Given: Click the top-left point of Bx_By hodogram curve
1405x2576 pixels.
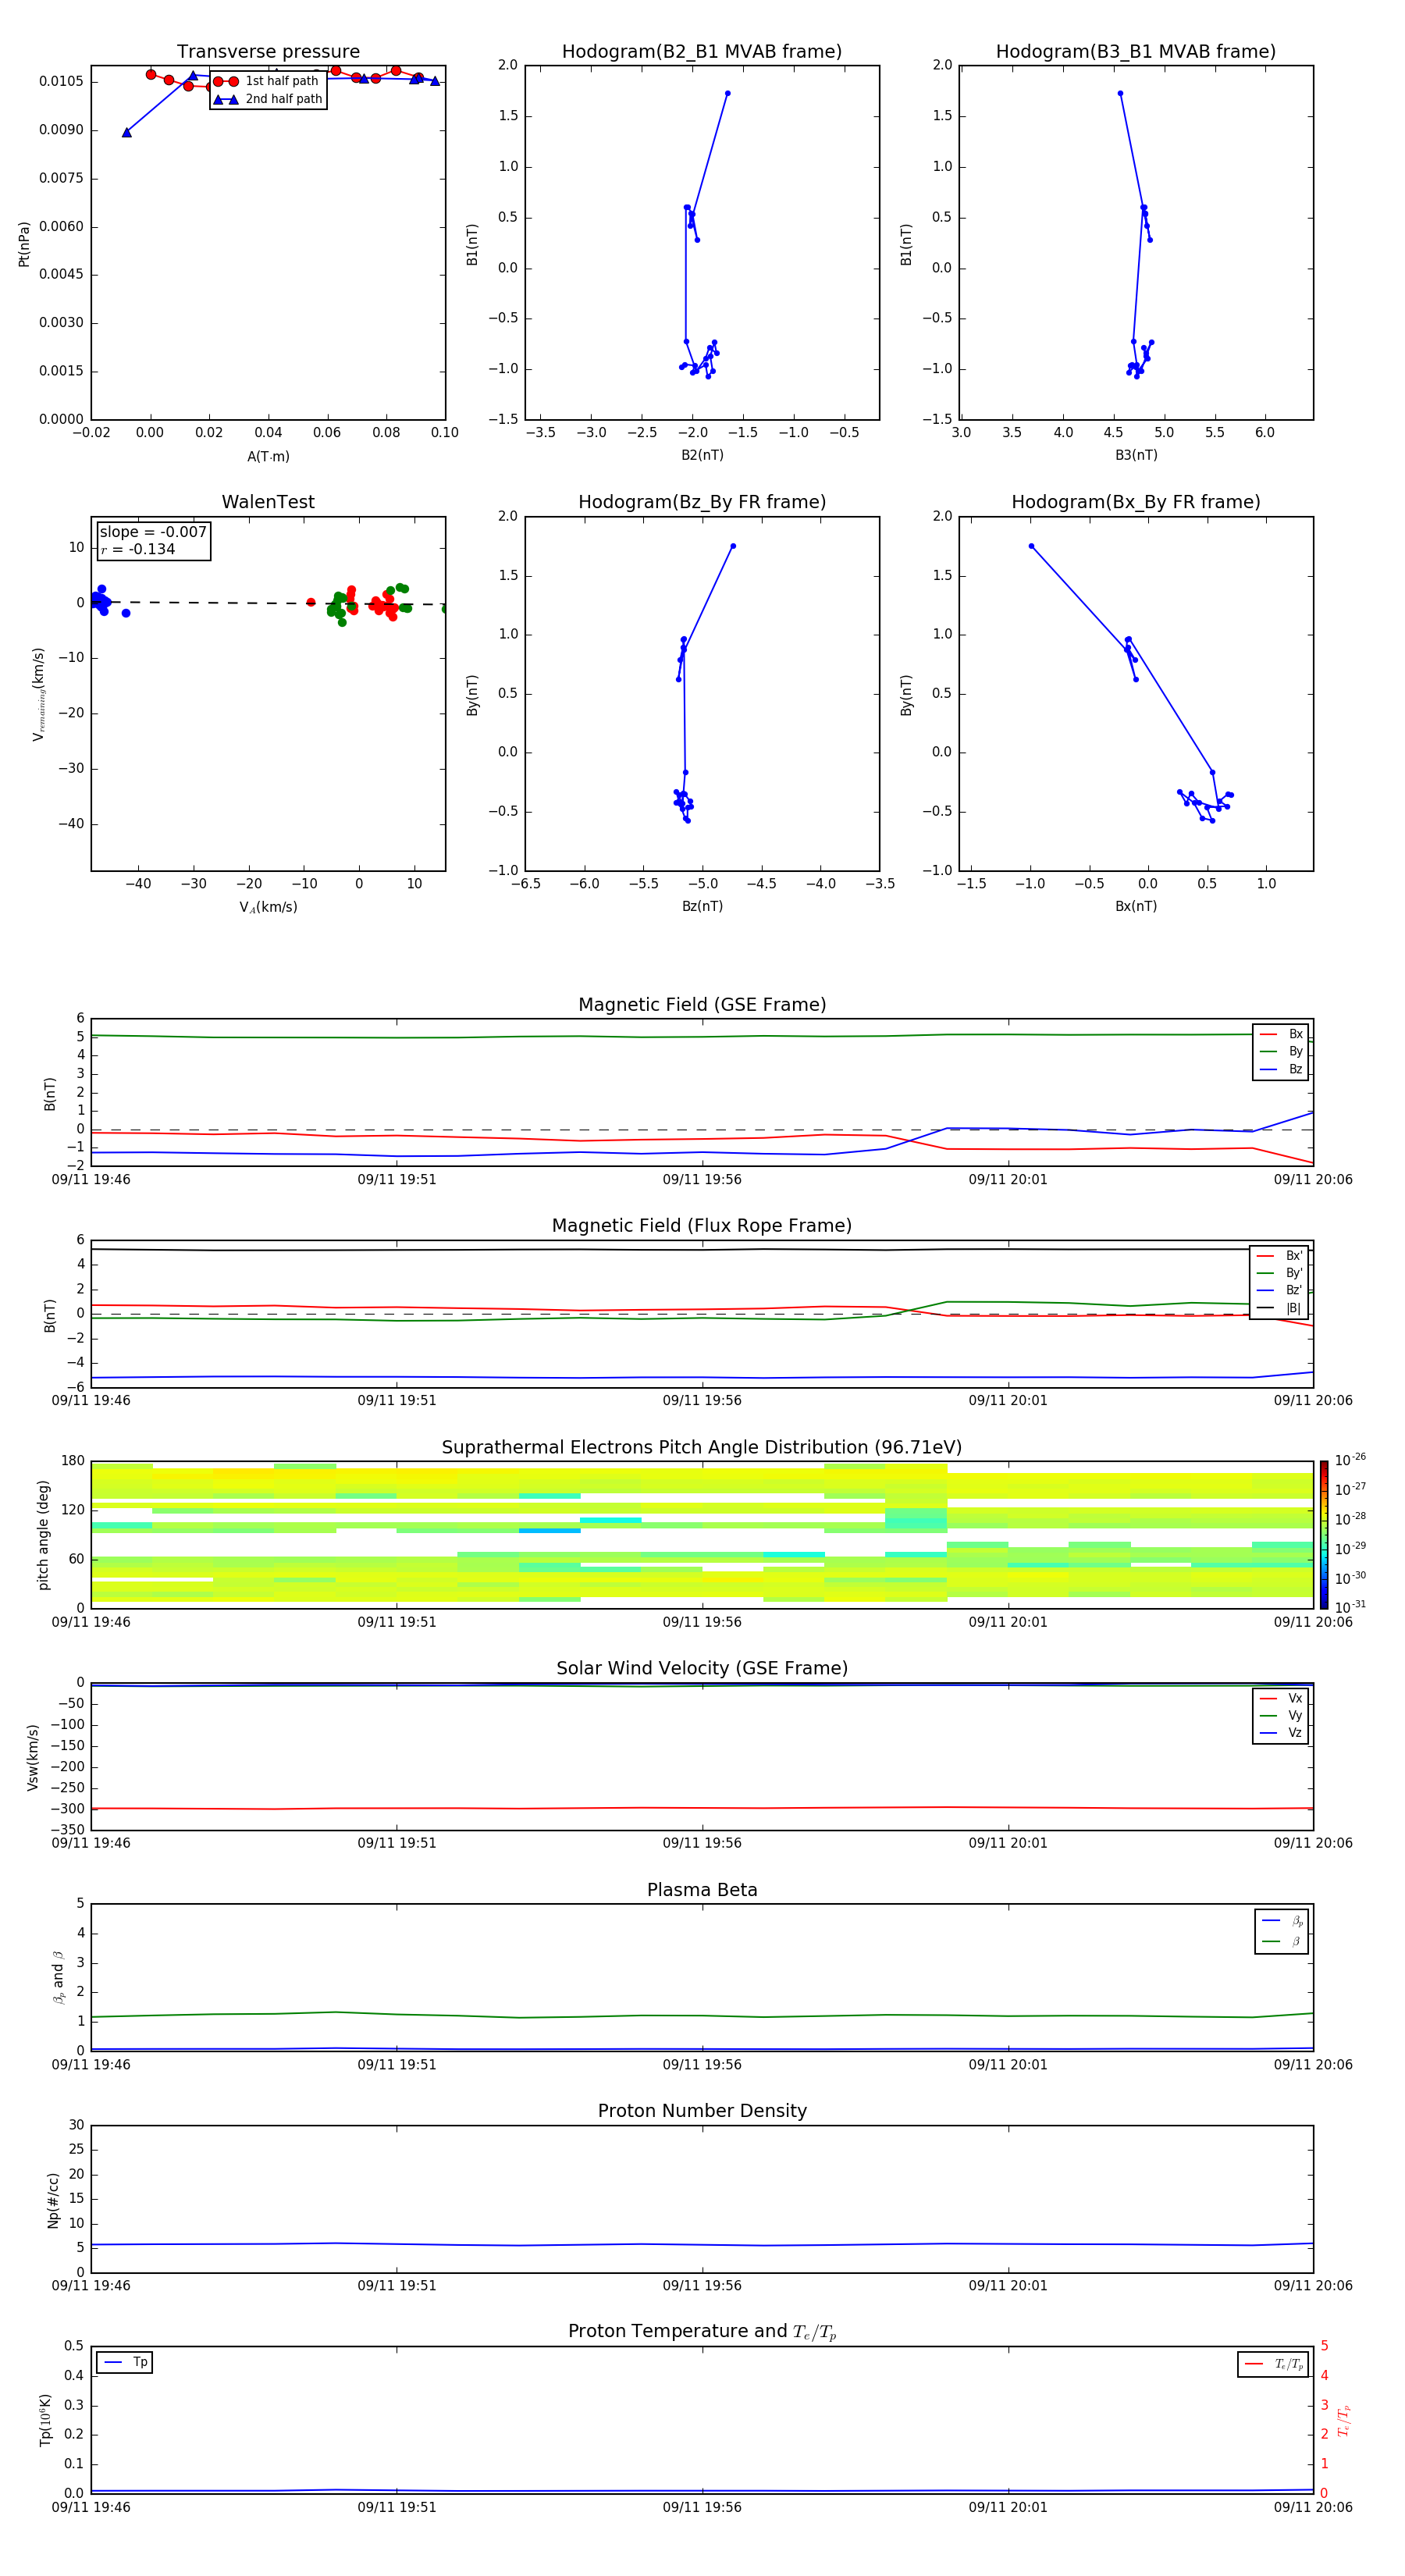Looking at the screenshot, I should coord(1031,546).
